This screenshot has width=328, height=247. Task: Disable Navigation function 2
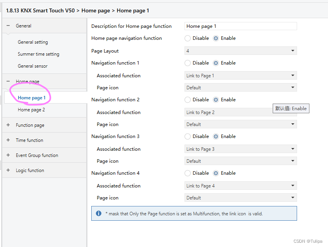188,100
